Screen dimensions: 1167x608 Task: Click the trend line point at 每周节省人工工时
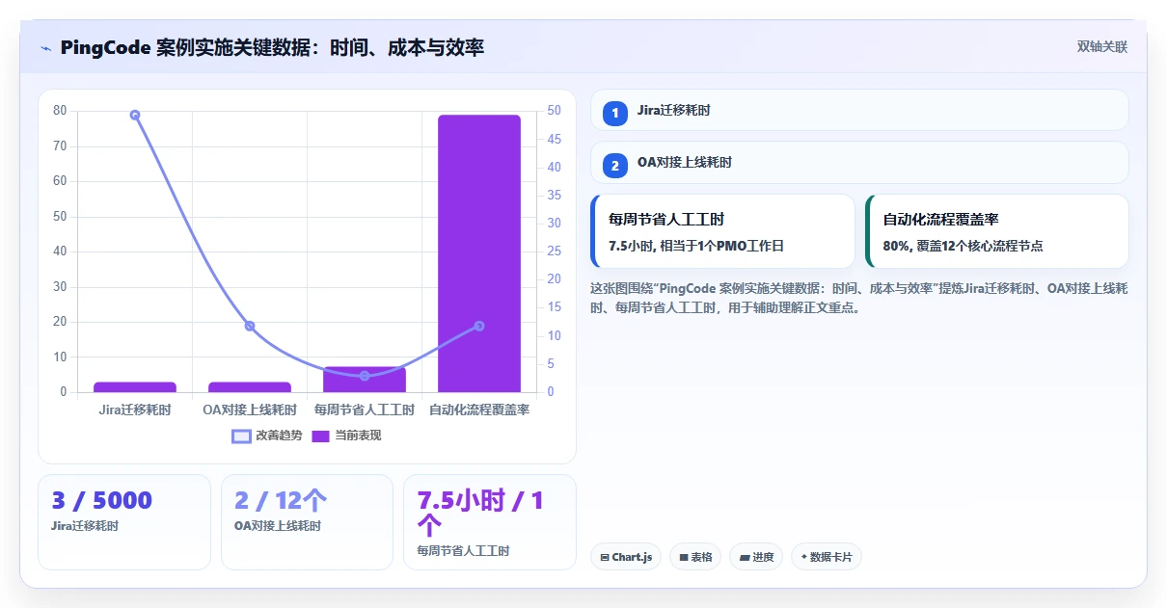click(365, 376)
